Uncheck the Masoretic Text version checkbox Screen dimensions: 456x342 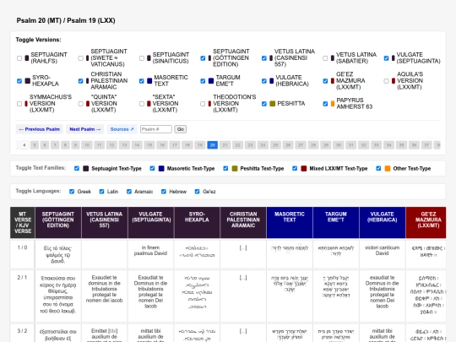coord(142,81)
